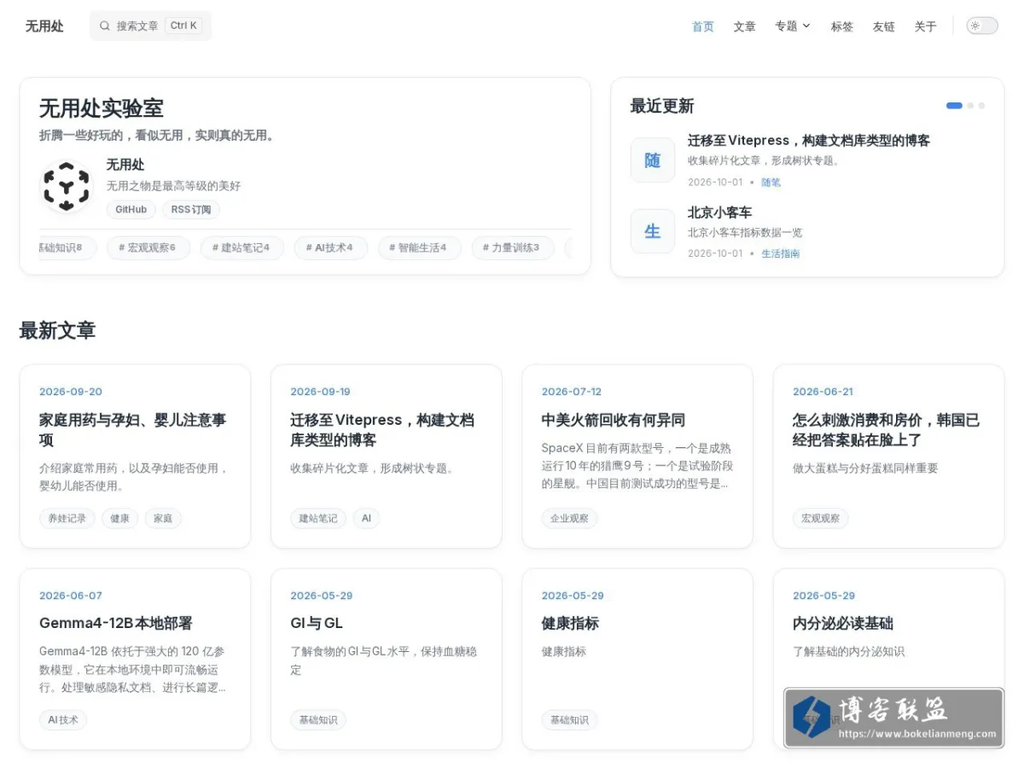
Task: Focus the 搜索文章 search box
Action: (x=150, y=26)
